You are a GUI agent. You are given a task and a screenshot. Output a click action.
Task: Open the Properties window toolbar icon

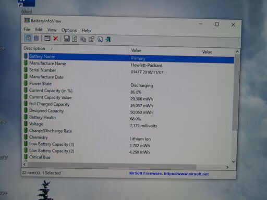[47, 38]
